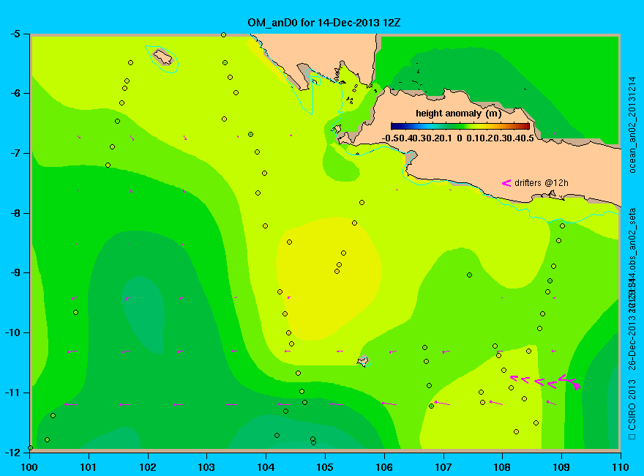Click latitude label "-6" on the y-axis
The image size is (644, 476).
[x=15, y=93]
